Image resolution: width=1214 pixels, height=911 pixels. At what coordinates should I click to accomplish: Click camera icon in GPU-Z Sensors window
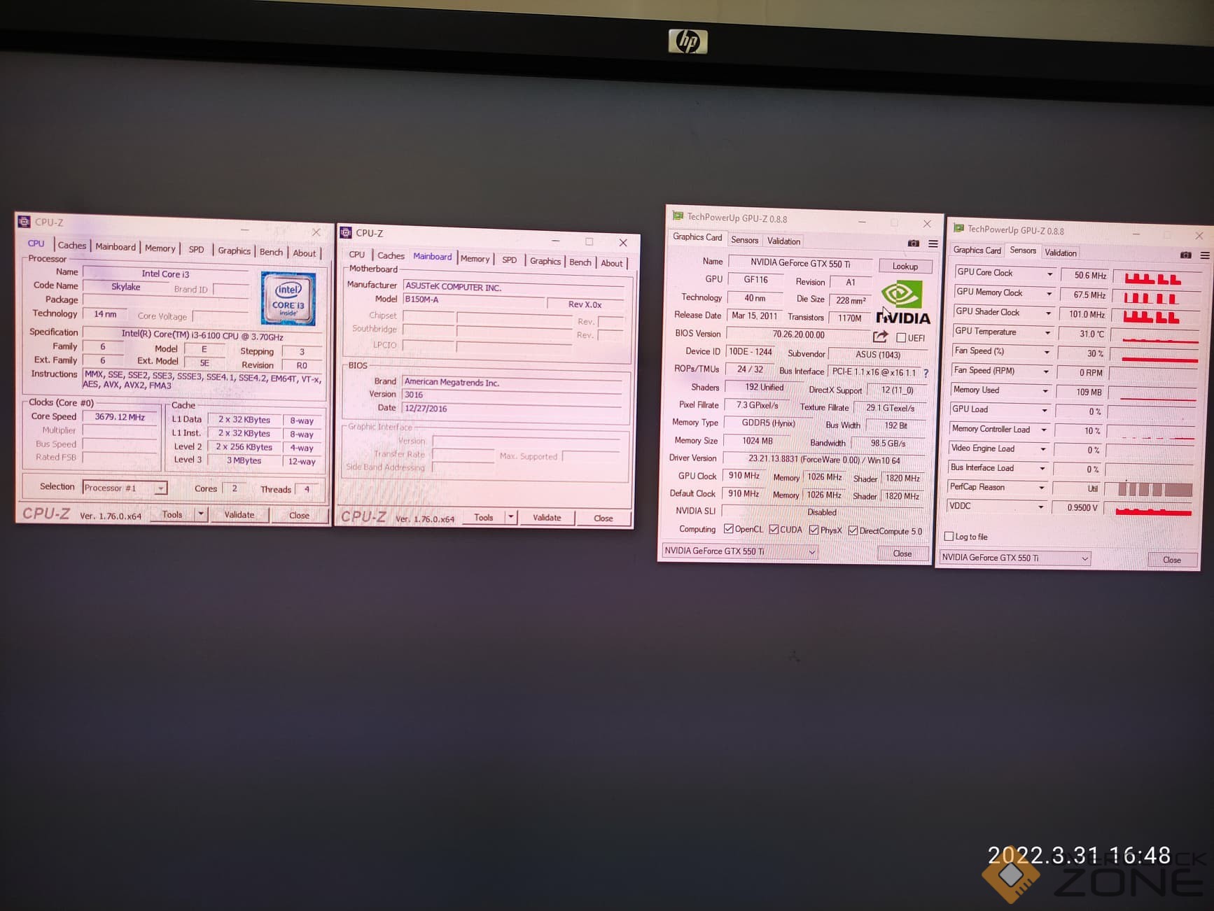pos(1185,255)
